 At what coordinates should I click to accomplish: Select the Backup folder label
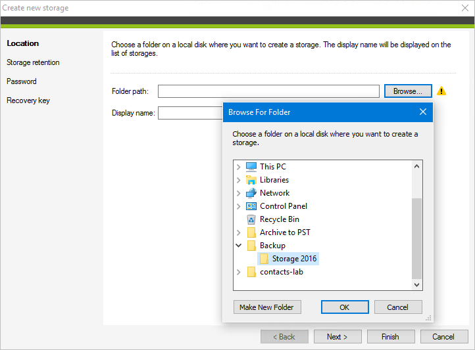[x=272, y=246]
